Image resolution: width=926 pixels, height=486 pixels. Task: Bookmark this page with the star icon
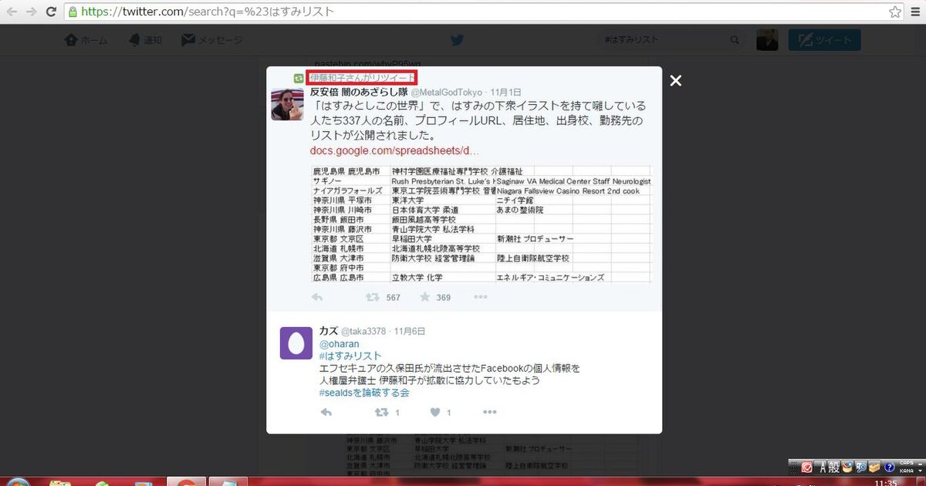(895, 12)
